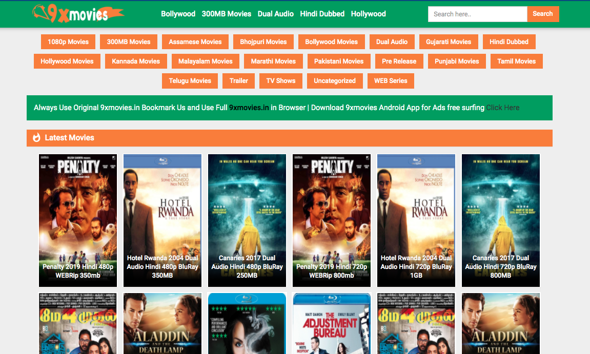Browse Telugu Movies category
The height and width of the screenshot is (354, 590).
point(190,81)
